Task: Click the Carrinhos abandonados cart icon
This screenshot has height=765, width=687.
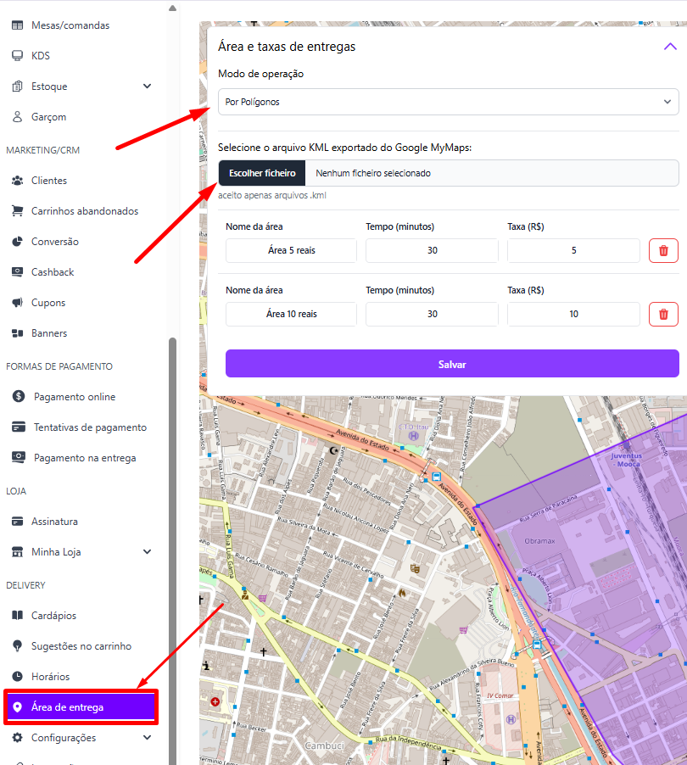Action: [x=17, y=211]
